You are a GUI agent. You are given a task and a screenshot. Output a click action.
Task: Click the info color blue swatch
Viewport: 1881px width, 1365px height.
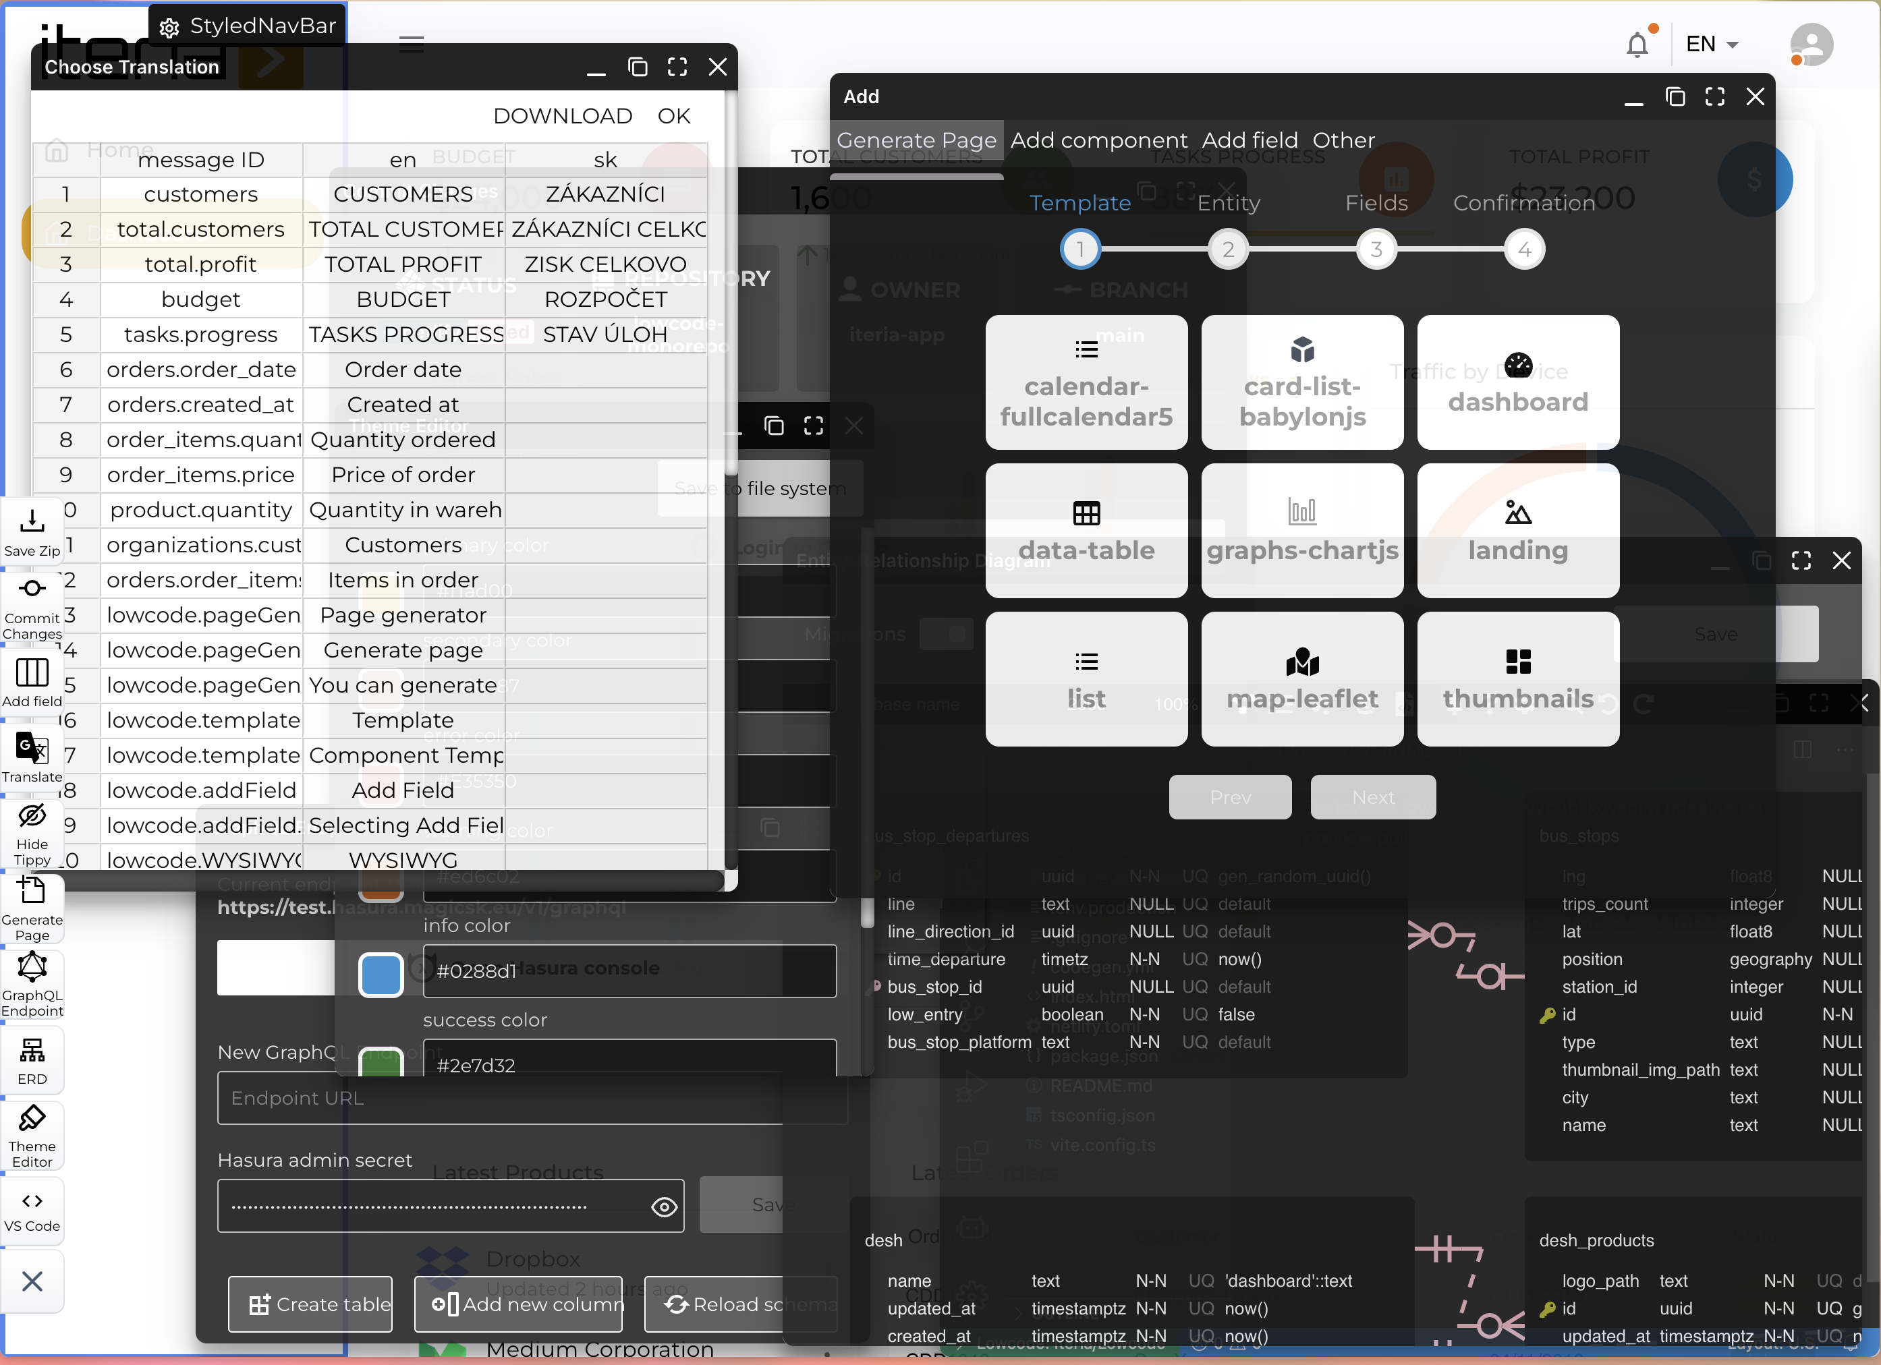click(381, 974)
